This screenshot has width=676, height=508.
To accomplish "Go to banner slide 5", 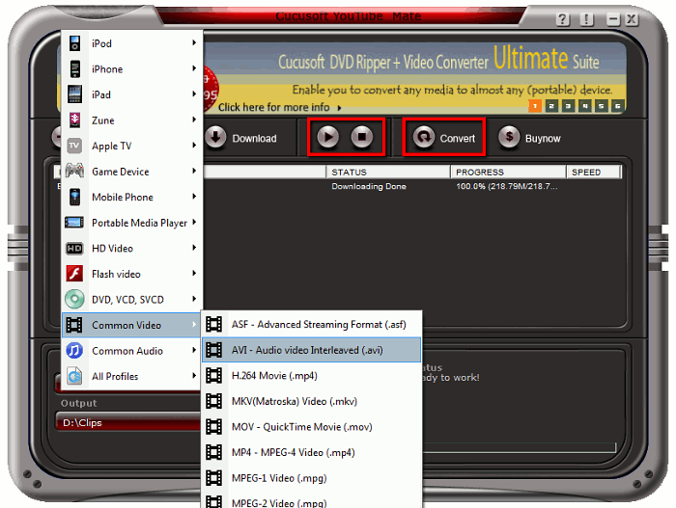I will [601, 105].
